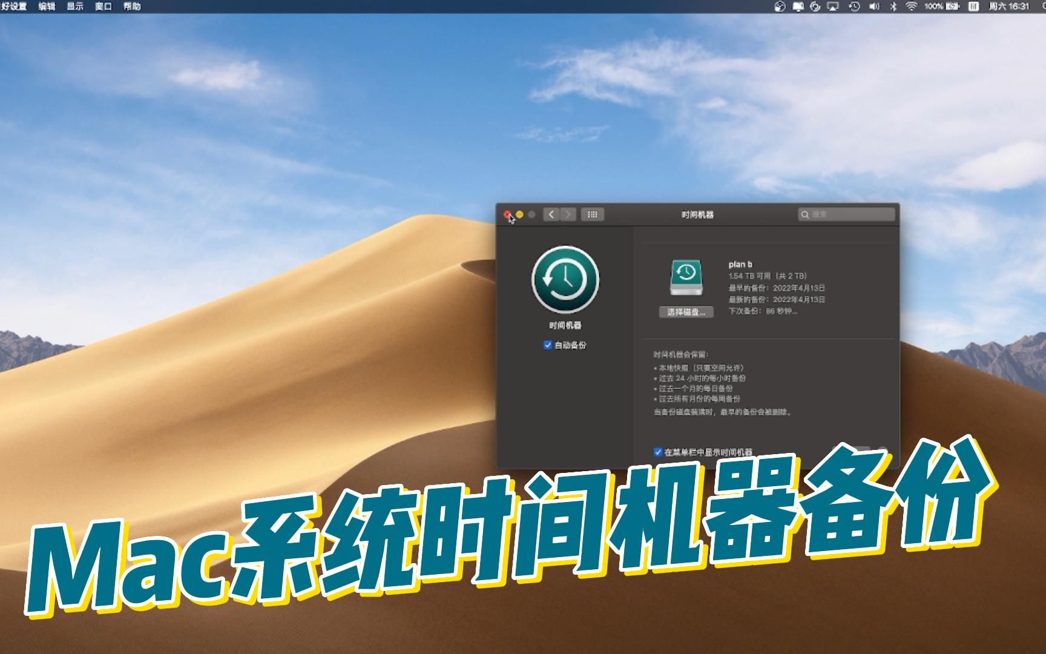Click the input method icon in menu bar

point(973,8)
